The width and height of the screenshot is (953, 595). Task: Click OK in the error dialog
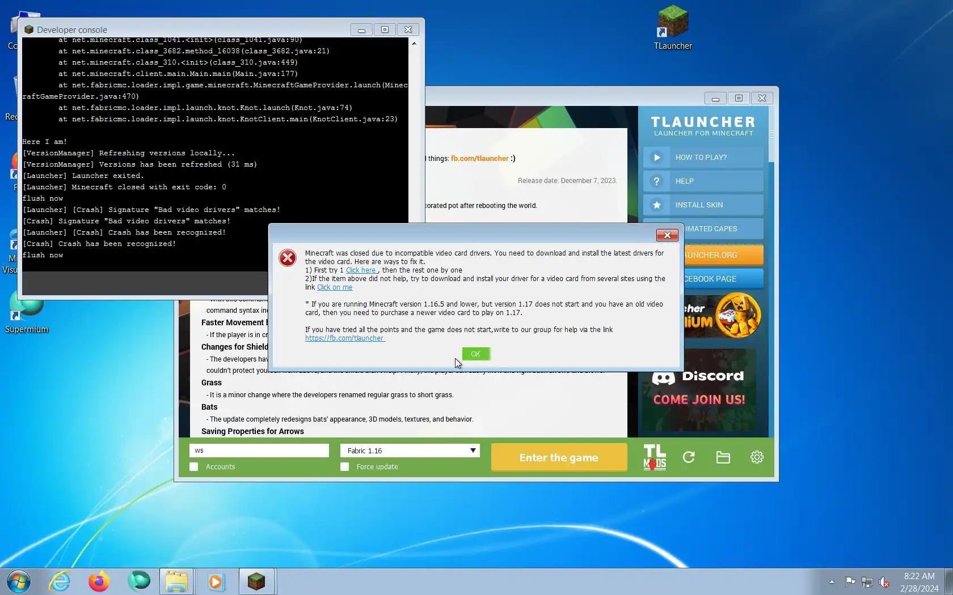(x=475, y=354)
